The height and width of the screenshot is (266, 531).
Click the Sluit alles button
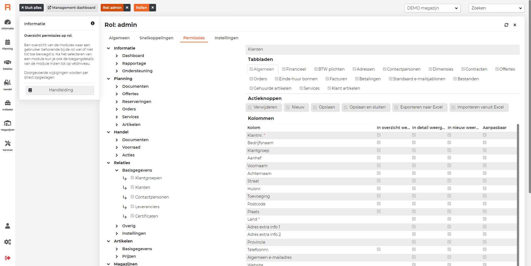click(32, 7)
